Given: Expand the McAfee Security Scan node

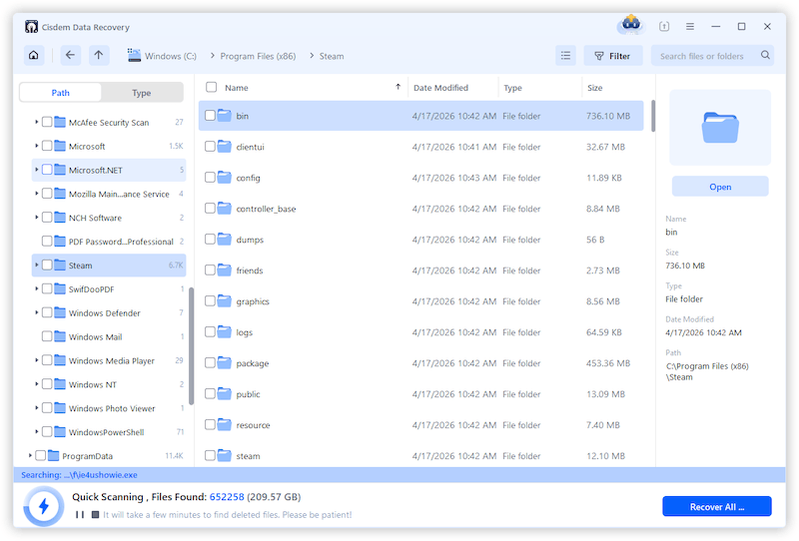Looking at the screenshot, I should coord(36,122).
